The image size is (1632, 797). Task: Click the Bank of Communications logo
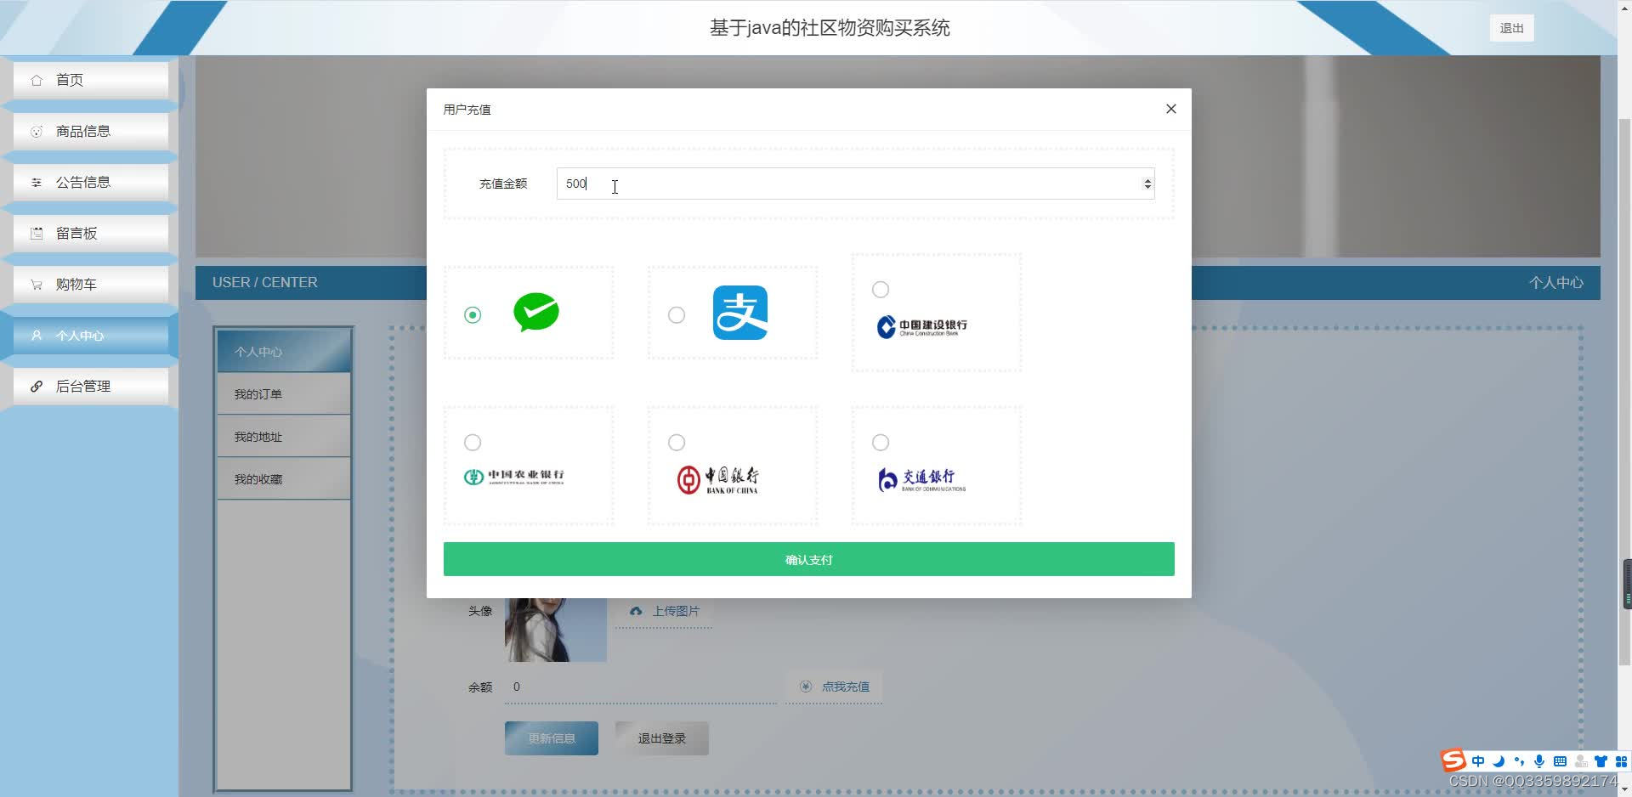[x=922, y=480]
